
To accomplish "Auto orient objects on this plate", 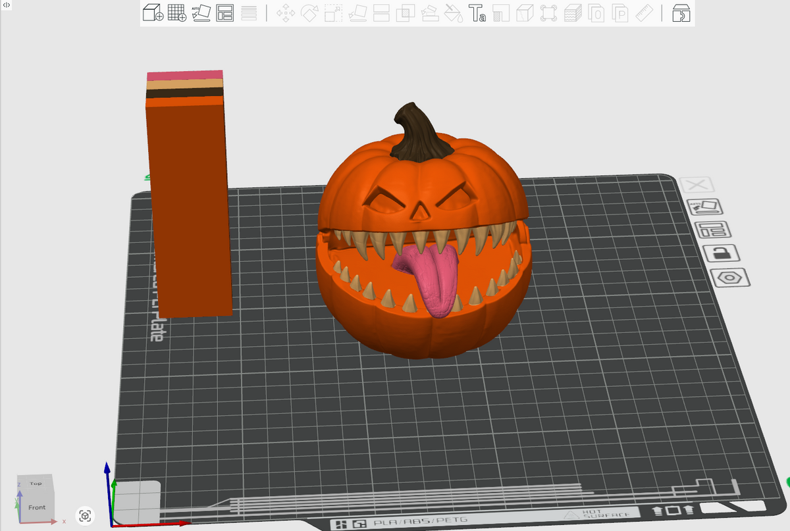I will coord(704,207).
